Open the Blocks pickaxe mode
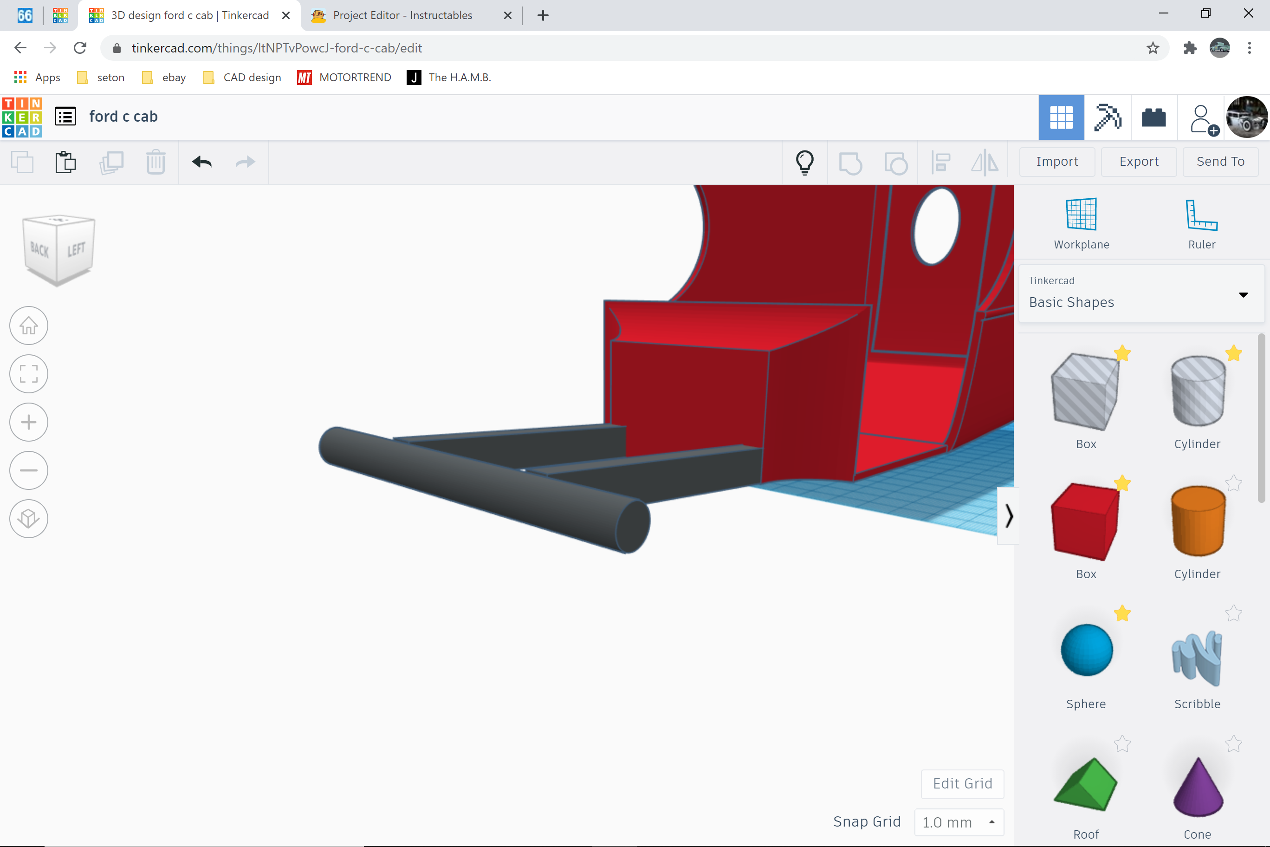The width and height of the screenshot is (1270, 847). tap(1108, 118)
